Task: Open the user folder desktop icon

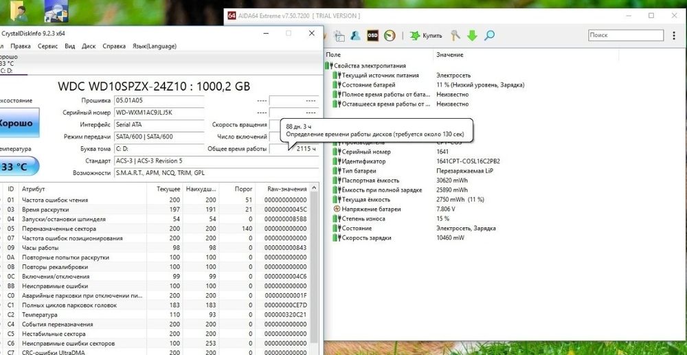Action: 17,11
